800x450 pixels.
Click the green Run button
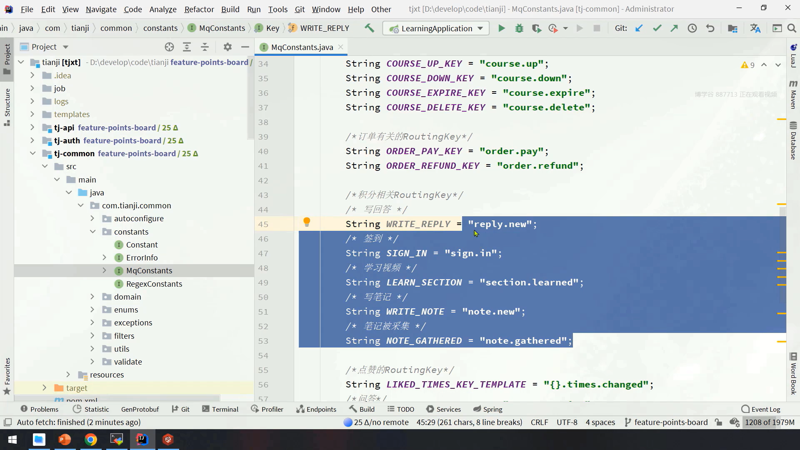pos(501,28)
